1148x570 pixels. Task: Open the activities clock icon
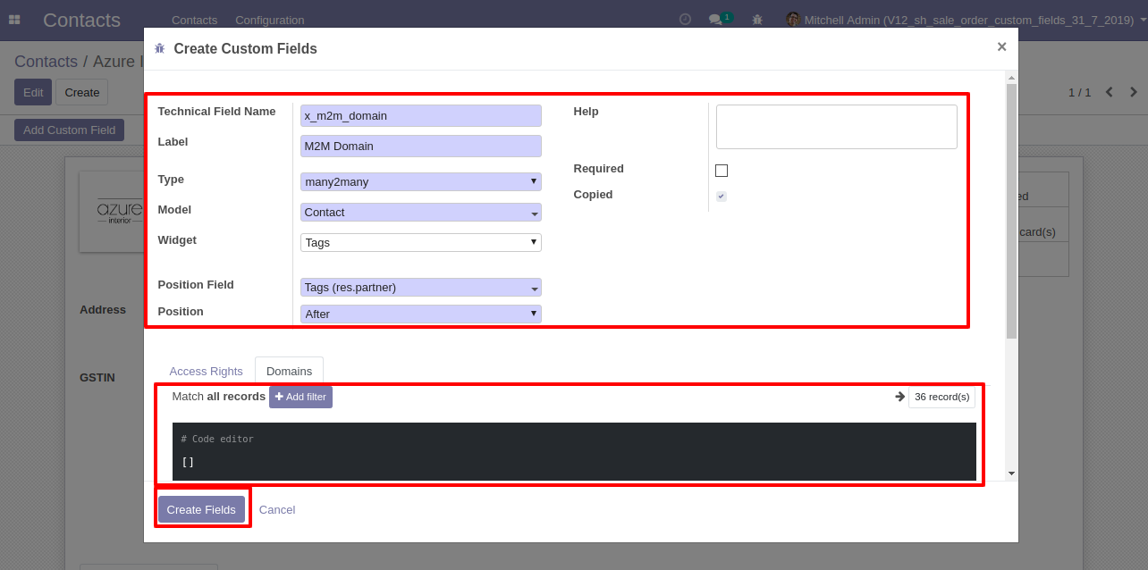pyautogui.click(x=686, y=19)
